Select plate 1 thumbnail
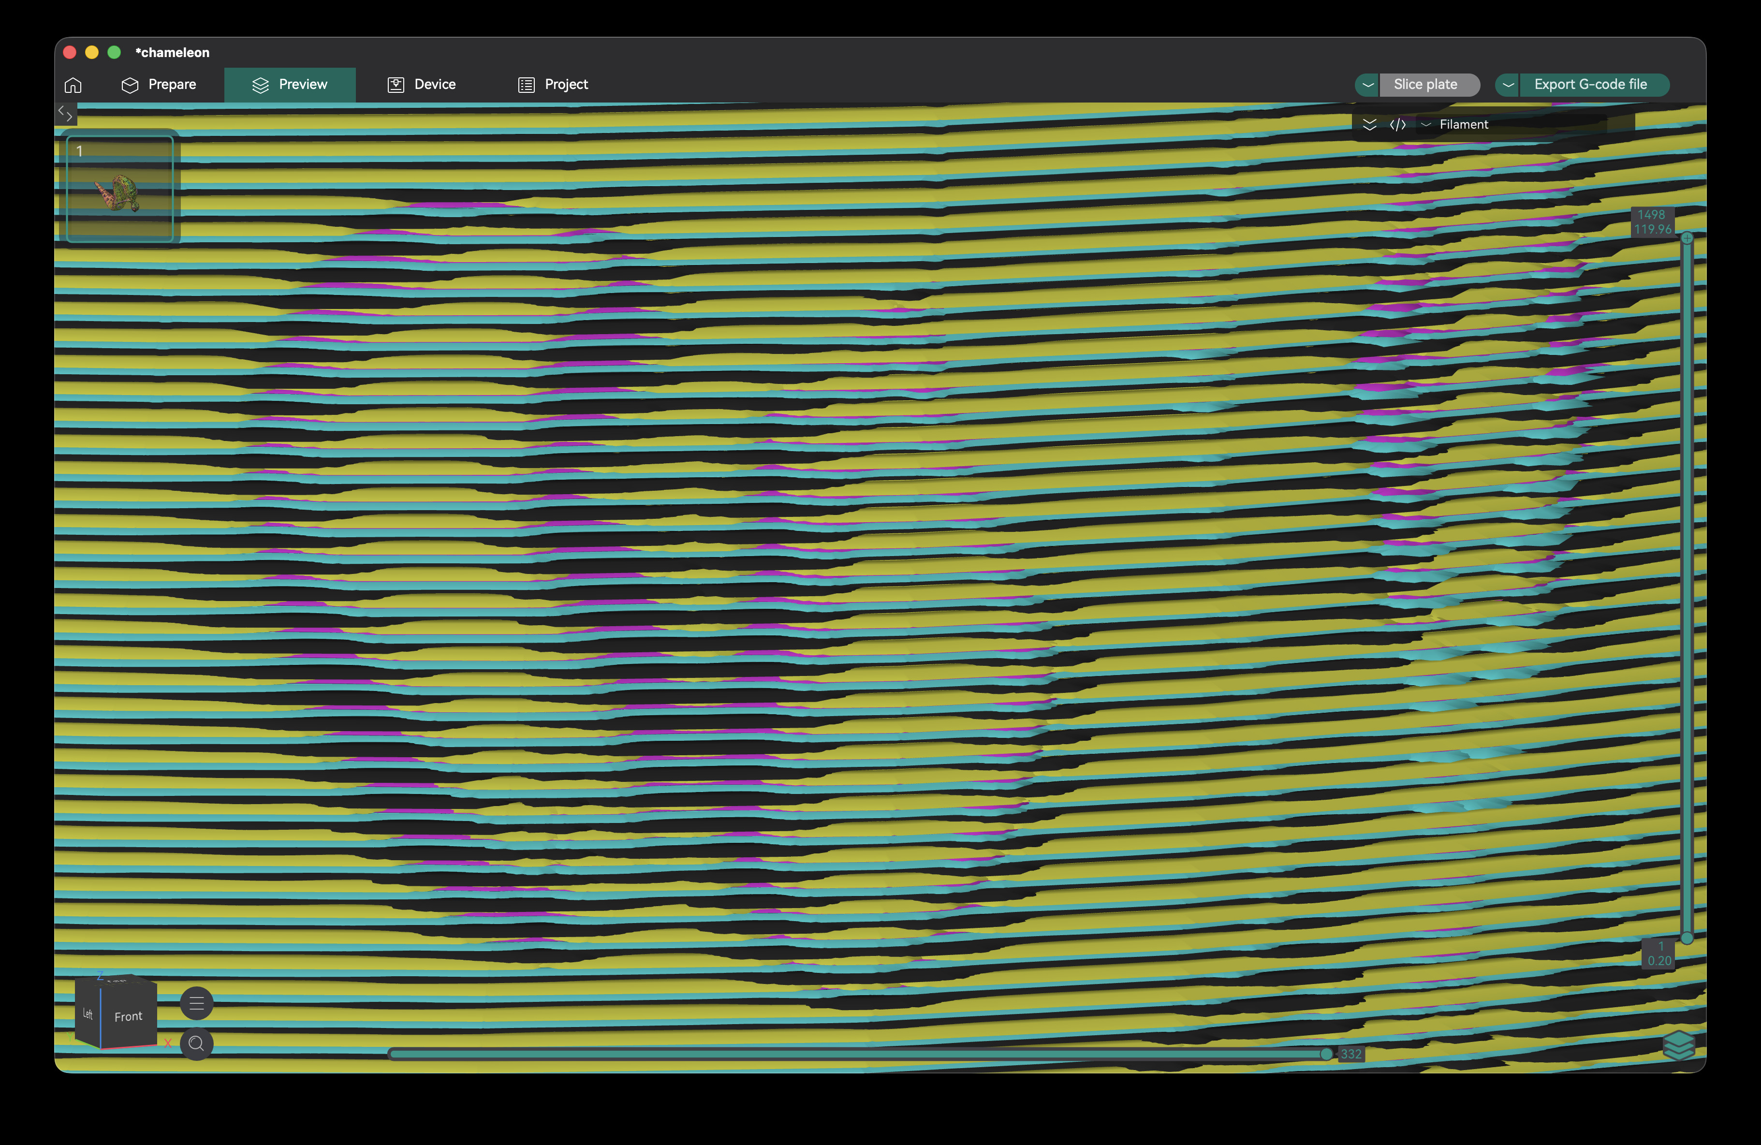This screenshot has width=1761, height=1145. click(120, 189)
